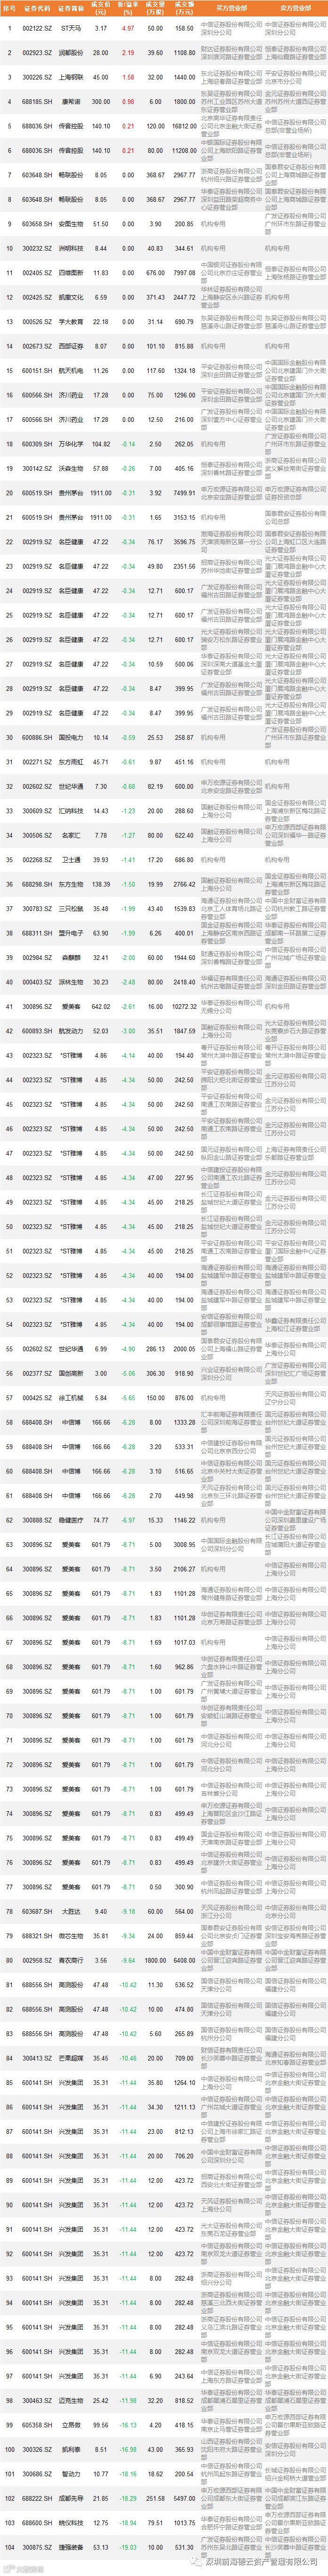Click the 青农商行 name cell
Screen dimensions: 328x2576
(71, 1961)
